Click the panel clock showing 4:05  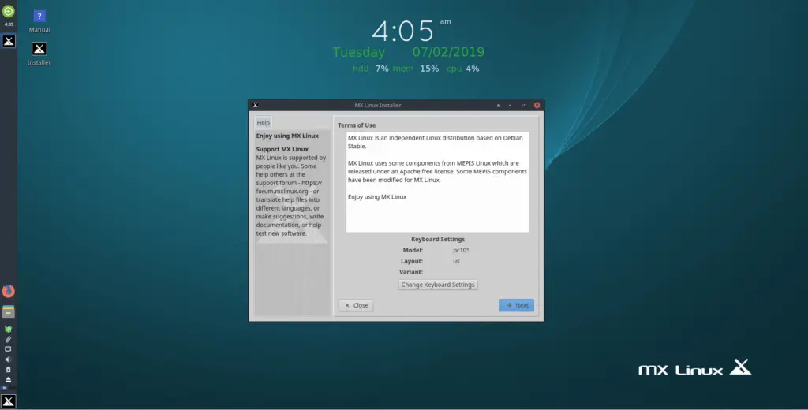point(9,24)
